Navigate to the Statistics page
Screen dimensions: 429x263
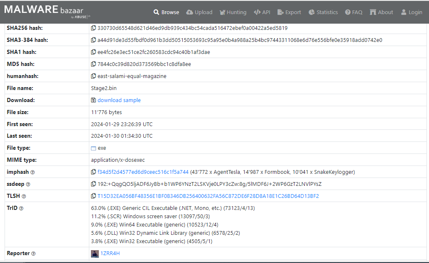pyautogui.click(x=323, y=12)
